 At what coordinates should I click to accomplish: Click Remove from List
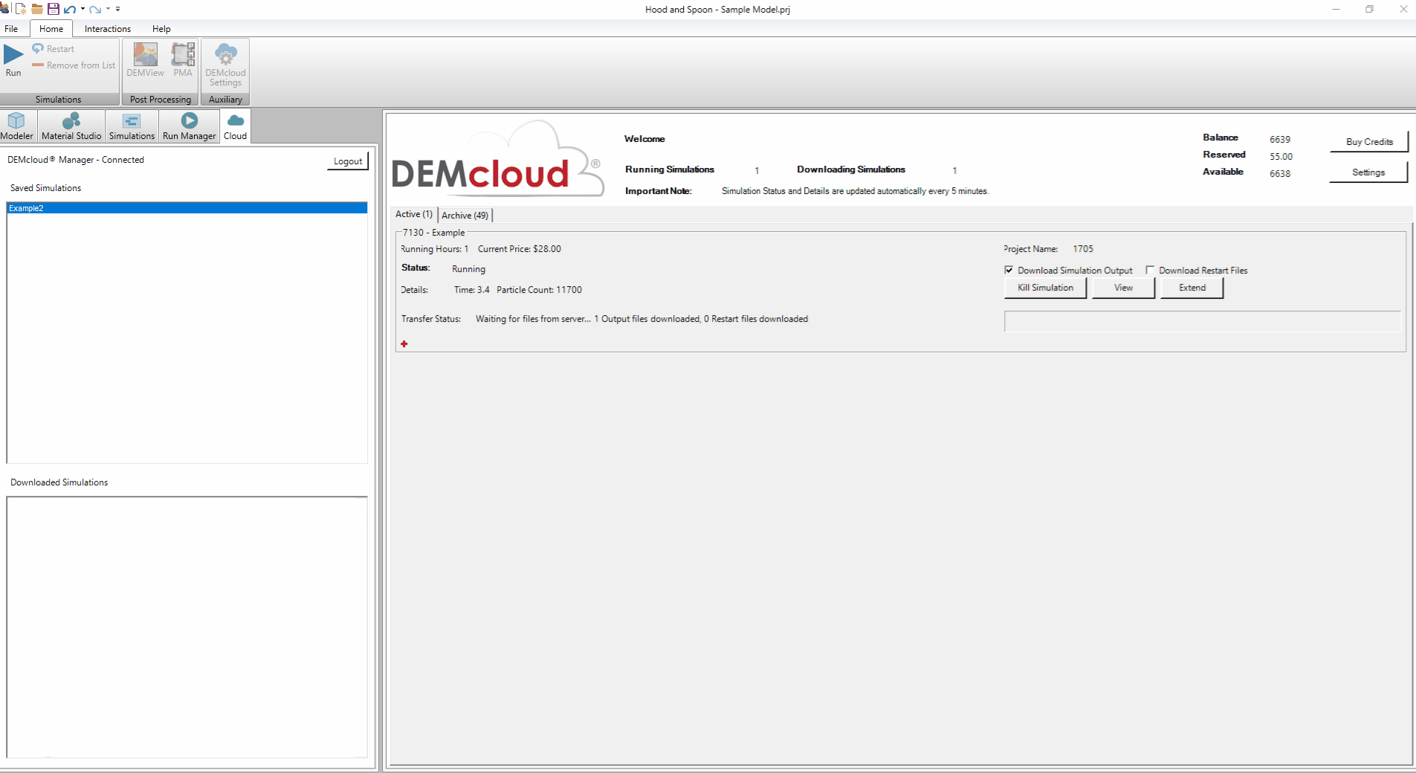(x=74, y=65)
